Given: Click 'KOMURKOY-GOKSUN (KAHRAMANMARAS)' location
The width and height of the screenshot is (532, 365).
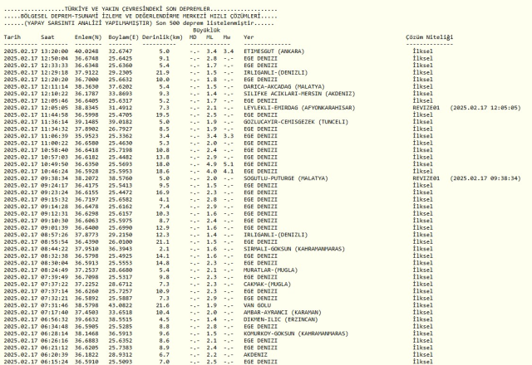Looking at the screenshot, I should pyautogui.click(x=296, y=333).
